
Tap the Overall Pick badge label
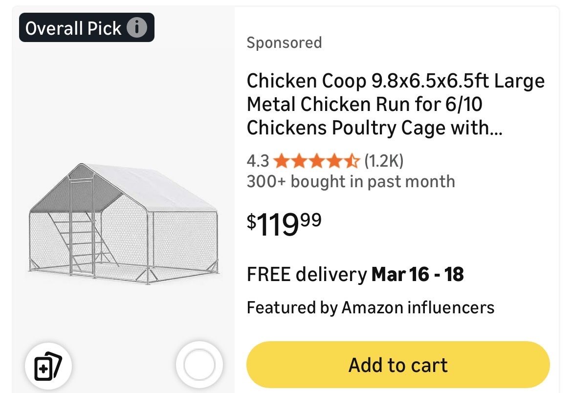pyautogui.click(x=73, y=28)
